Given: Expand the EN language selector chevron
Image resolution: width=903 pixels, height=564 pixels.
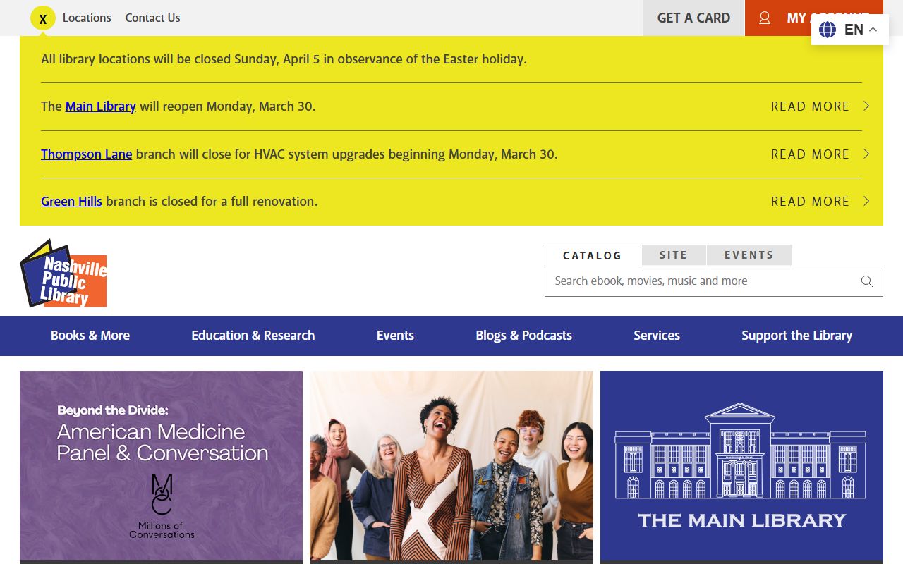Looking at the screenshot, I should (873, 30).
